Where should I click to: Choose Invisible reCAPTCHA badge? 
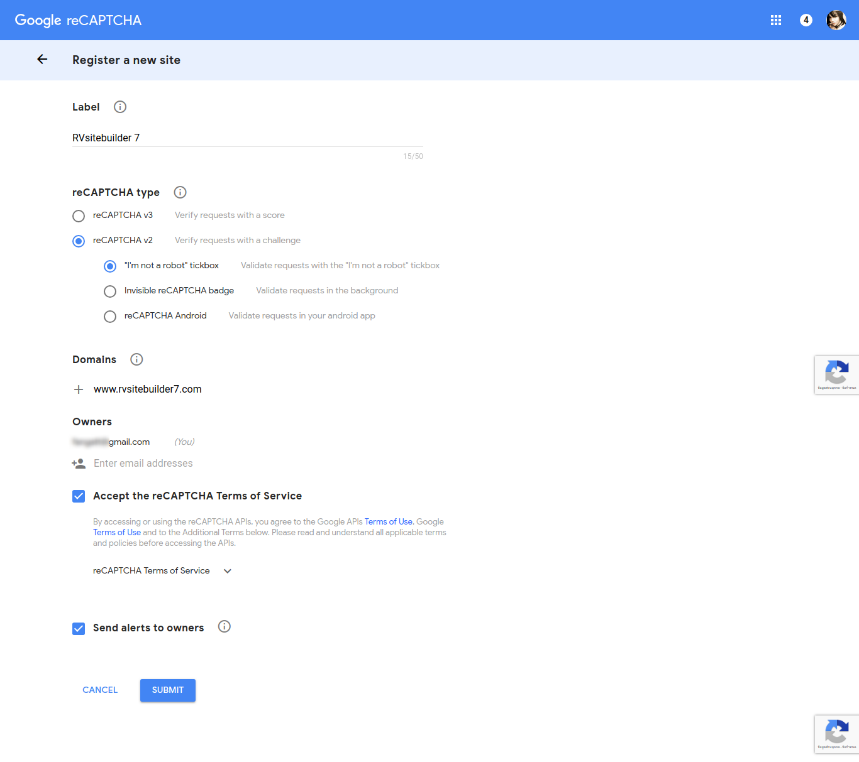point(110,291)
